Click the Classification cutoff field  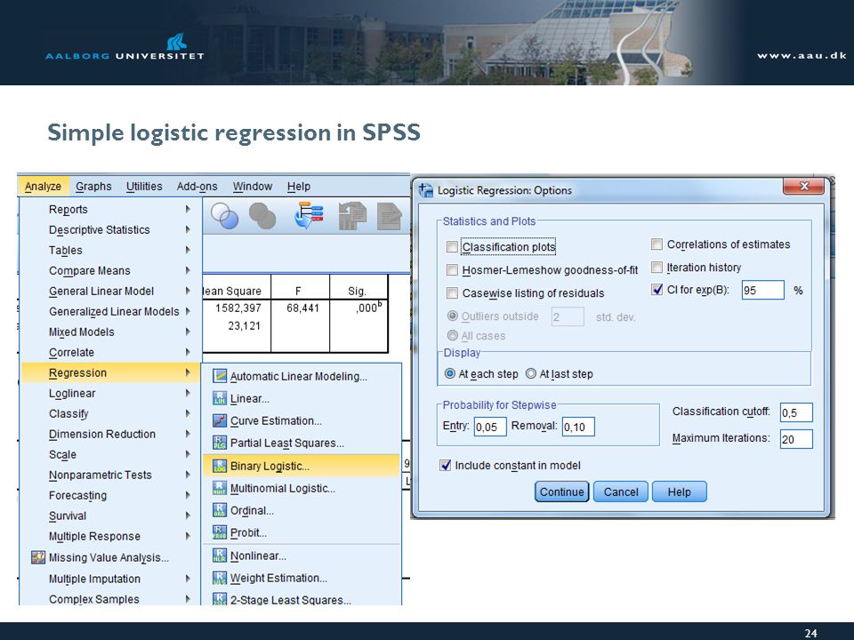796,412
